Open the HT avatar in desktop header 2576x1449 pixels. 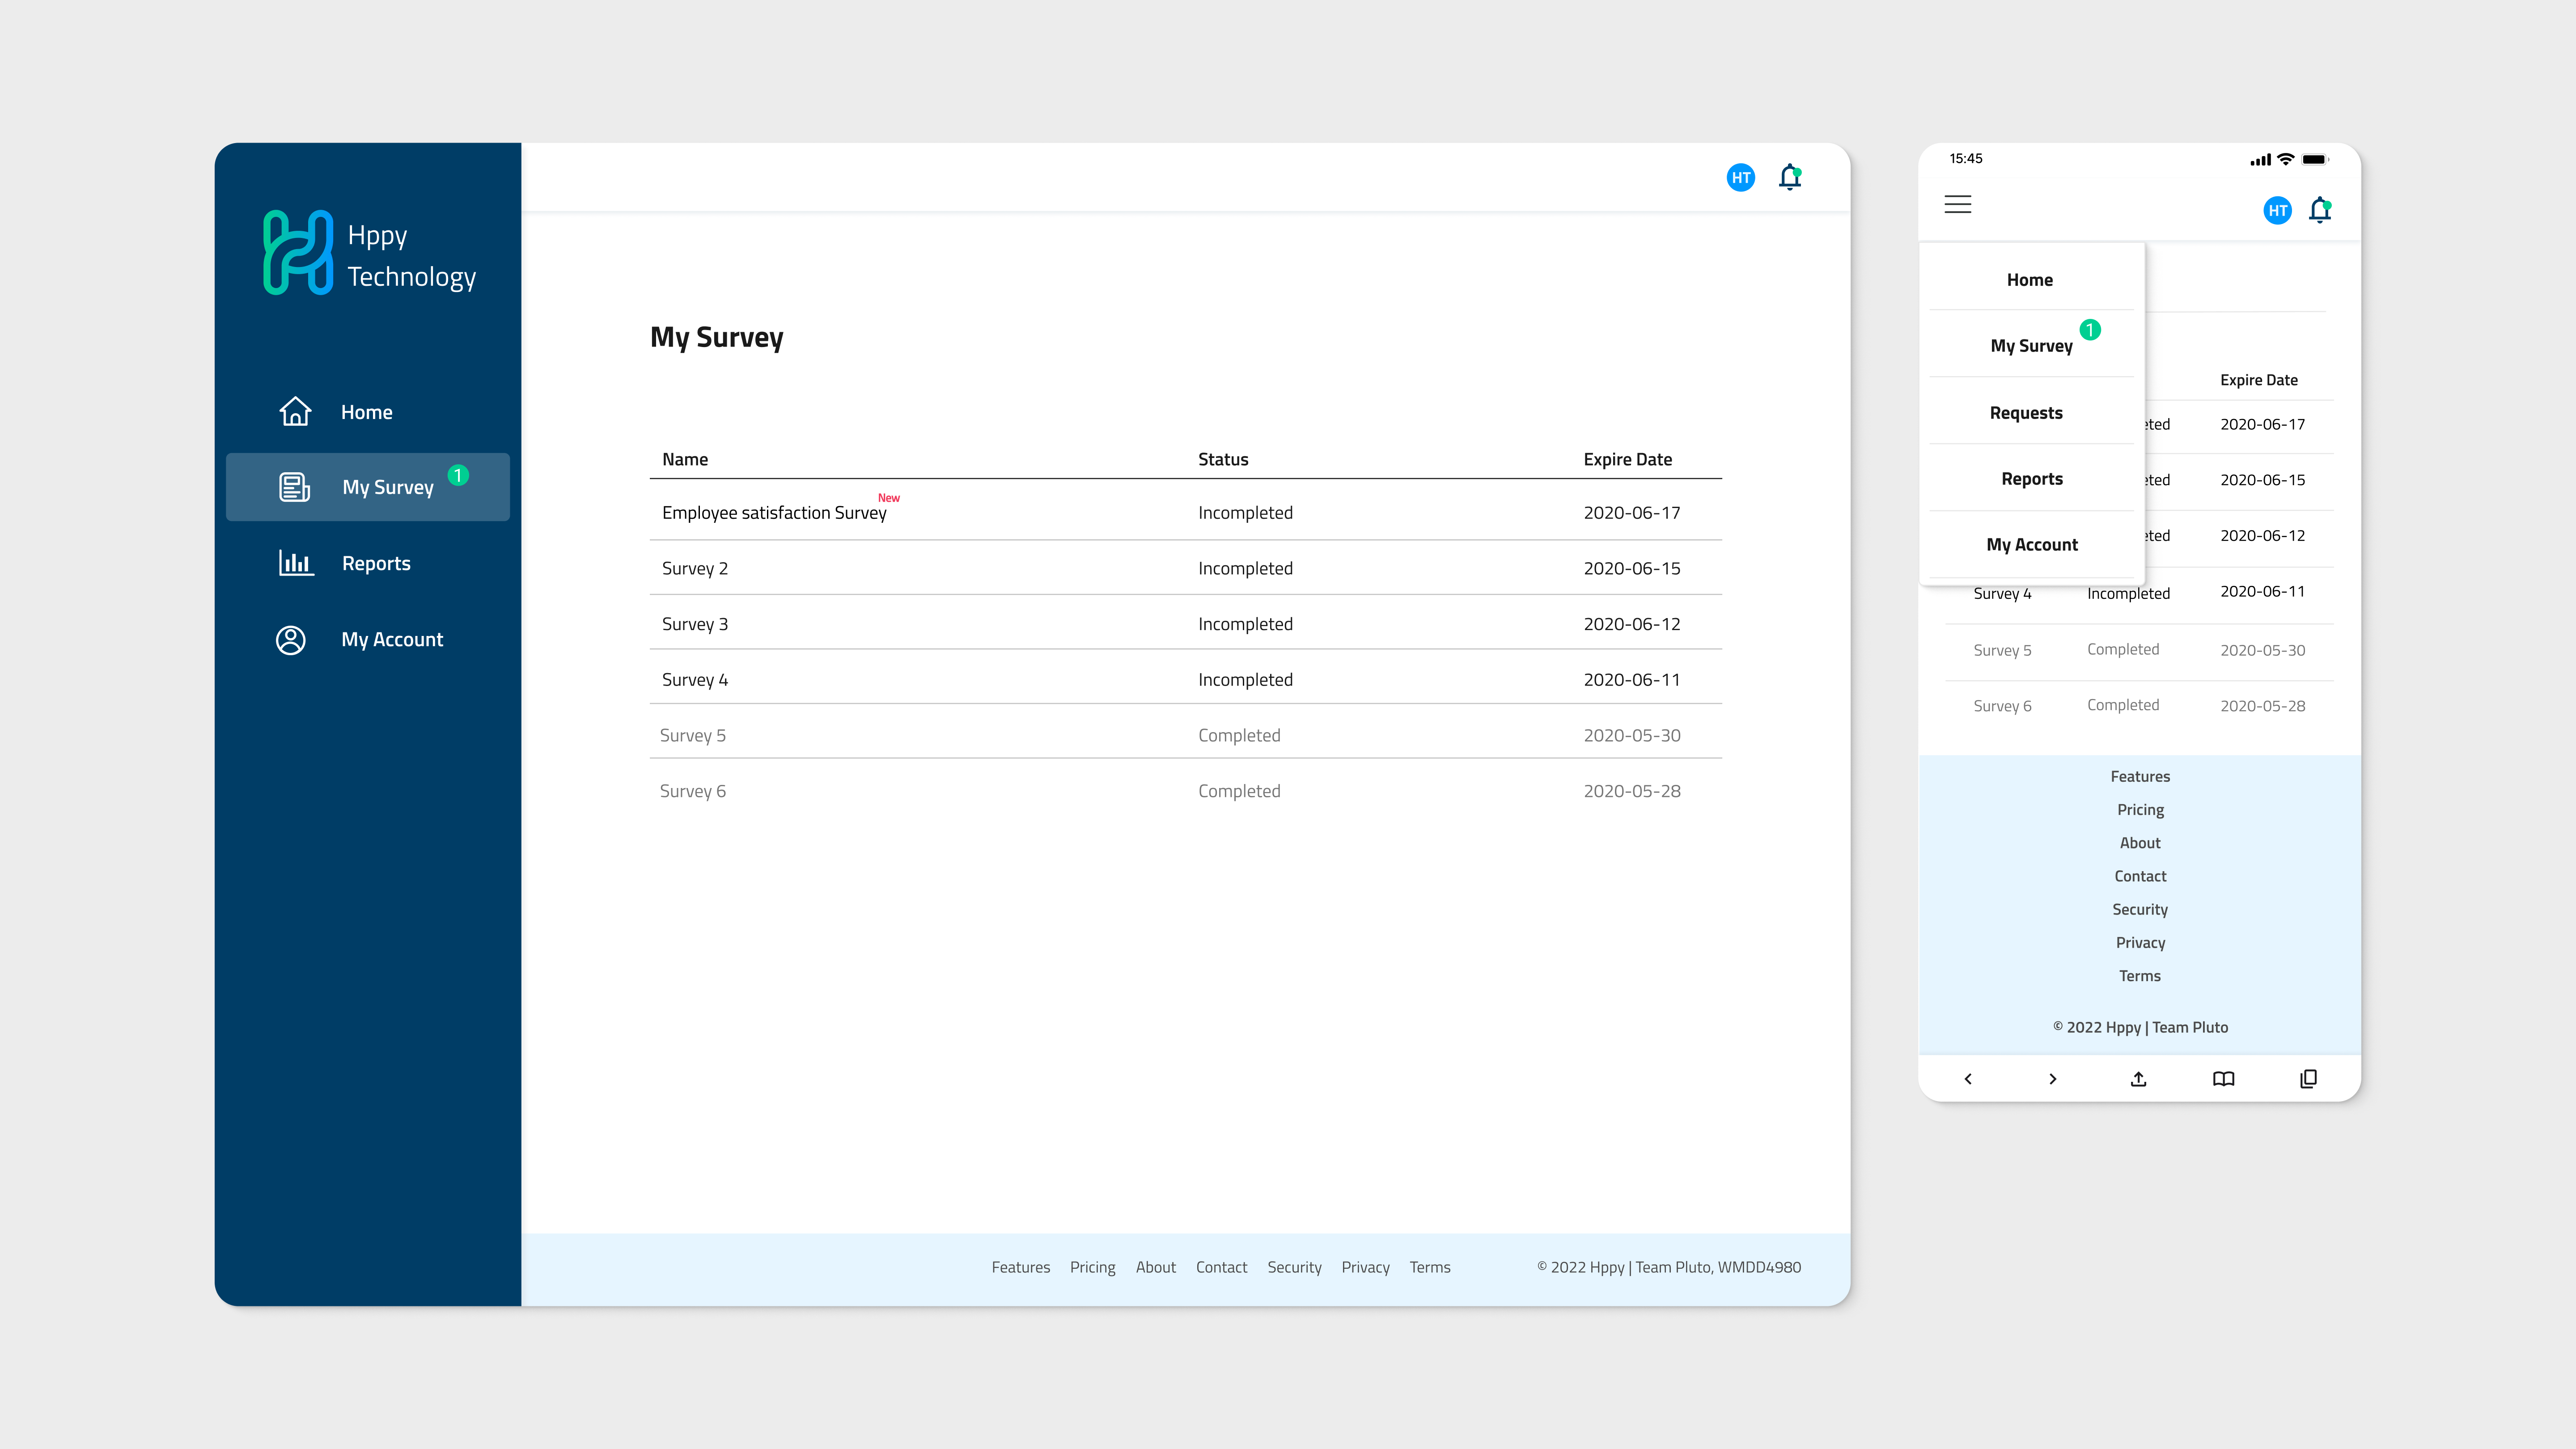point(1741,178)
